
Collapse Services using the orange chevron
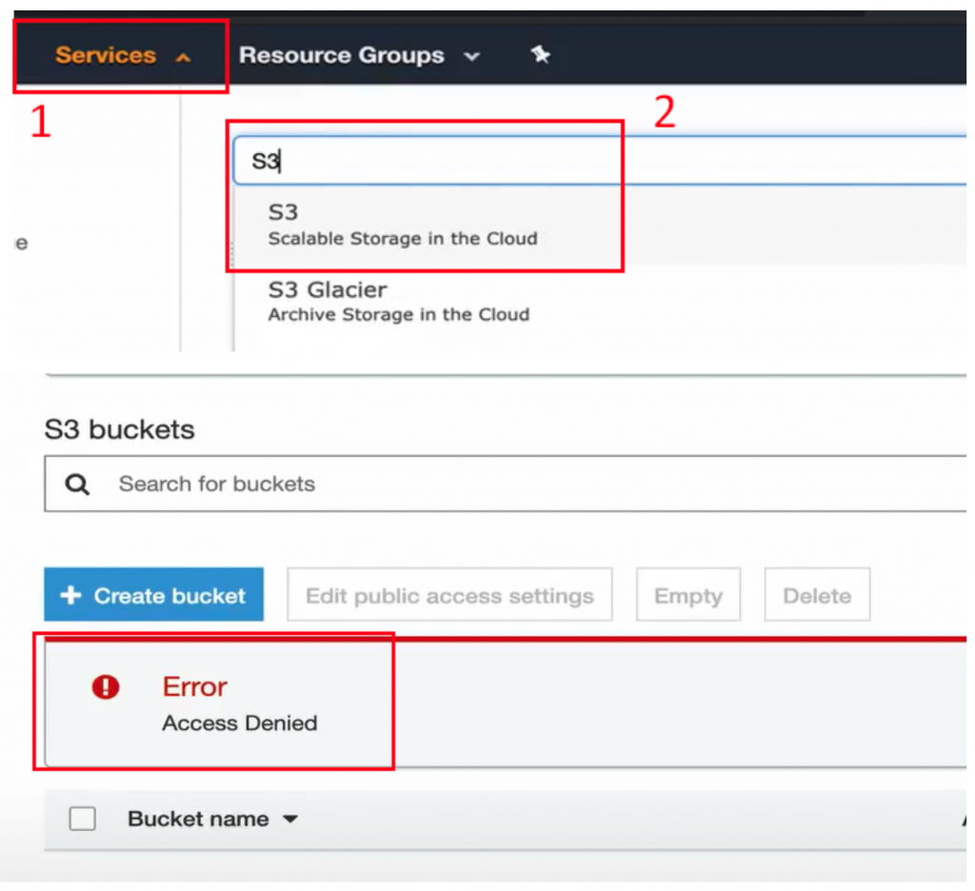(183, 58)
